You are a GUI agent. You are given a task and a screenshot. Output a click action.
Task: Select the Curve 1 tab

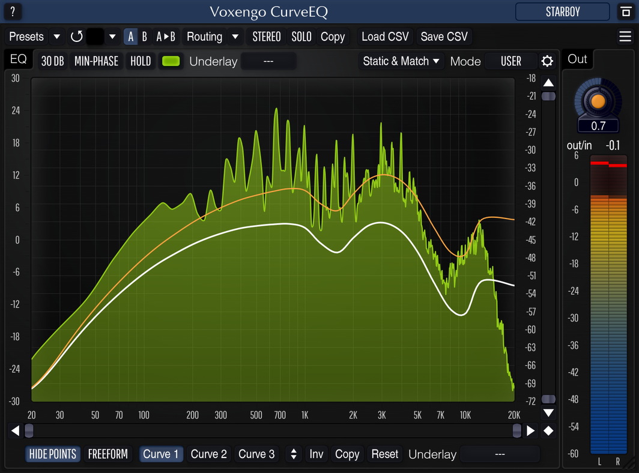(x=160, y=454)
